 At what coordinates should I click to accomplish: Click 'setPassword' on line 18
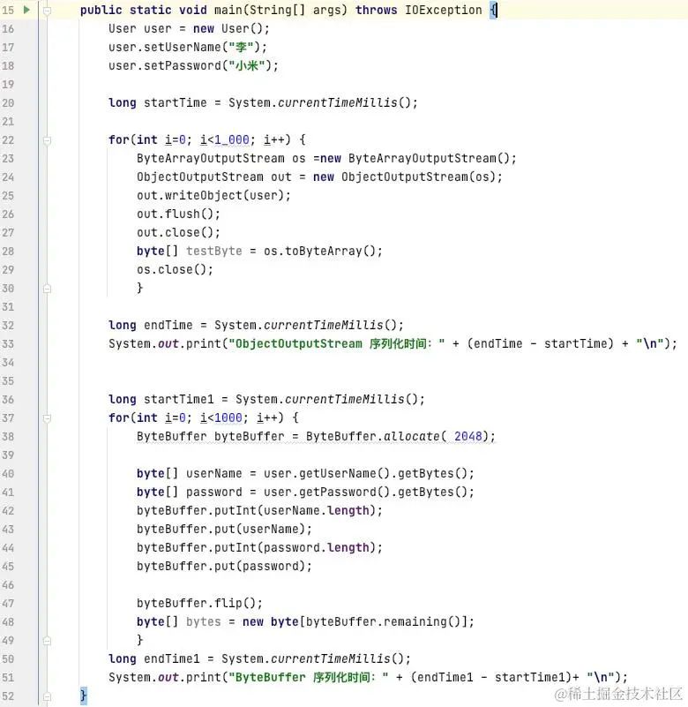click(183, 66)
